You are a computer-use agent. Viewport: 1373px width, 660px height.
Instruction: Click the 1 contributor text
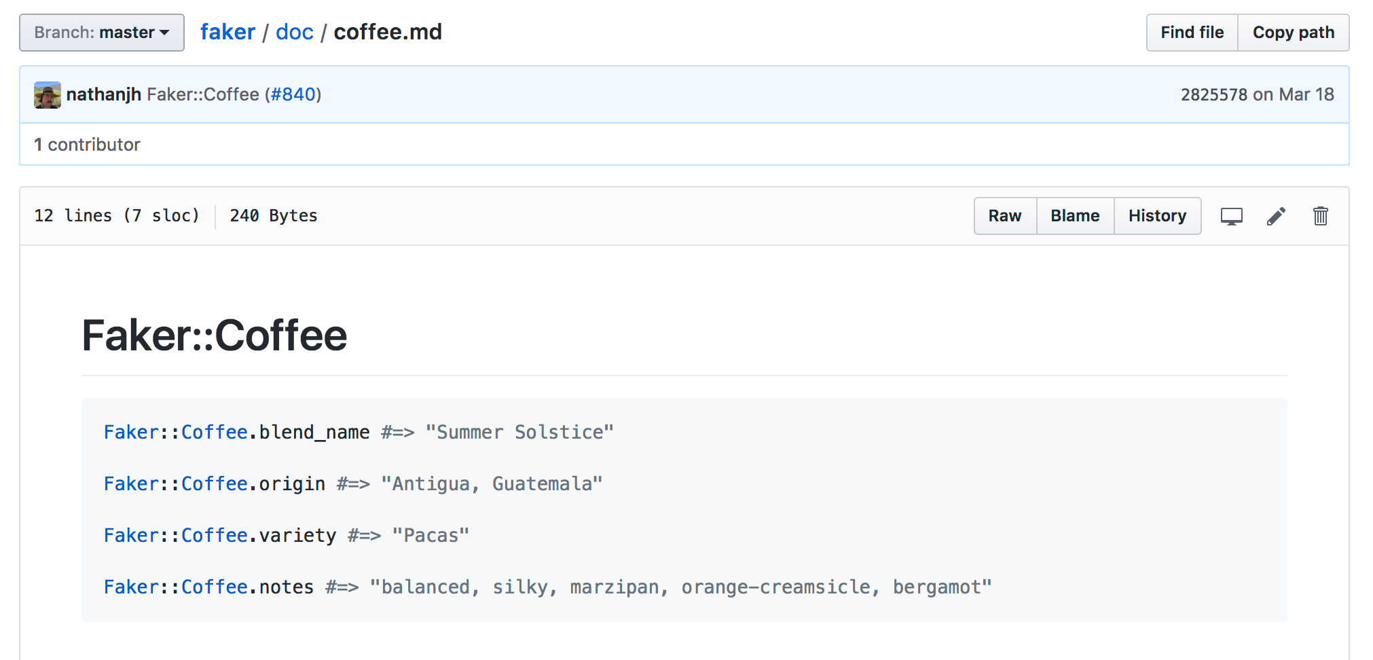87,145
